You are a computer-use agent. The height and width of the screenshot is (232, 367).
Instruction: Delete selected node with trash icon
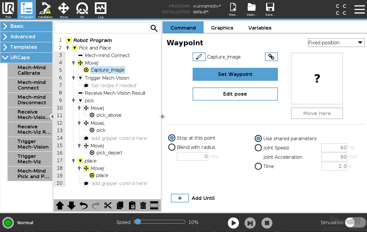pyautogui.click(x=143, y=206)
